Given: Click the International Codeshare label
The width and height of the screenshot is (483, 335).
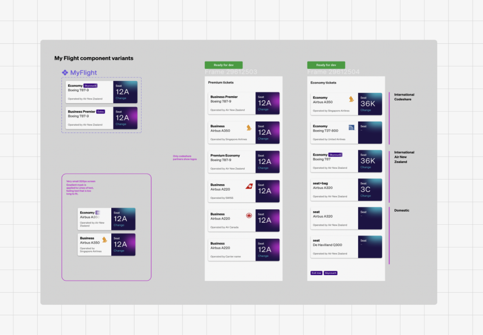Looking at the screenshot, I should [404, 97].
